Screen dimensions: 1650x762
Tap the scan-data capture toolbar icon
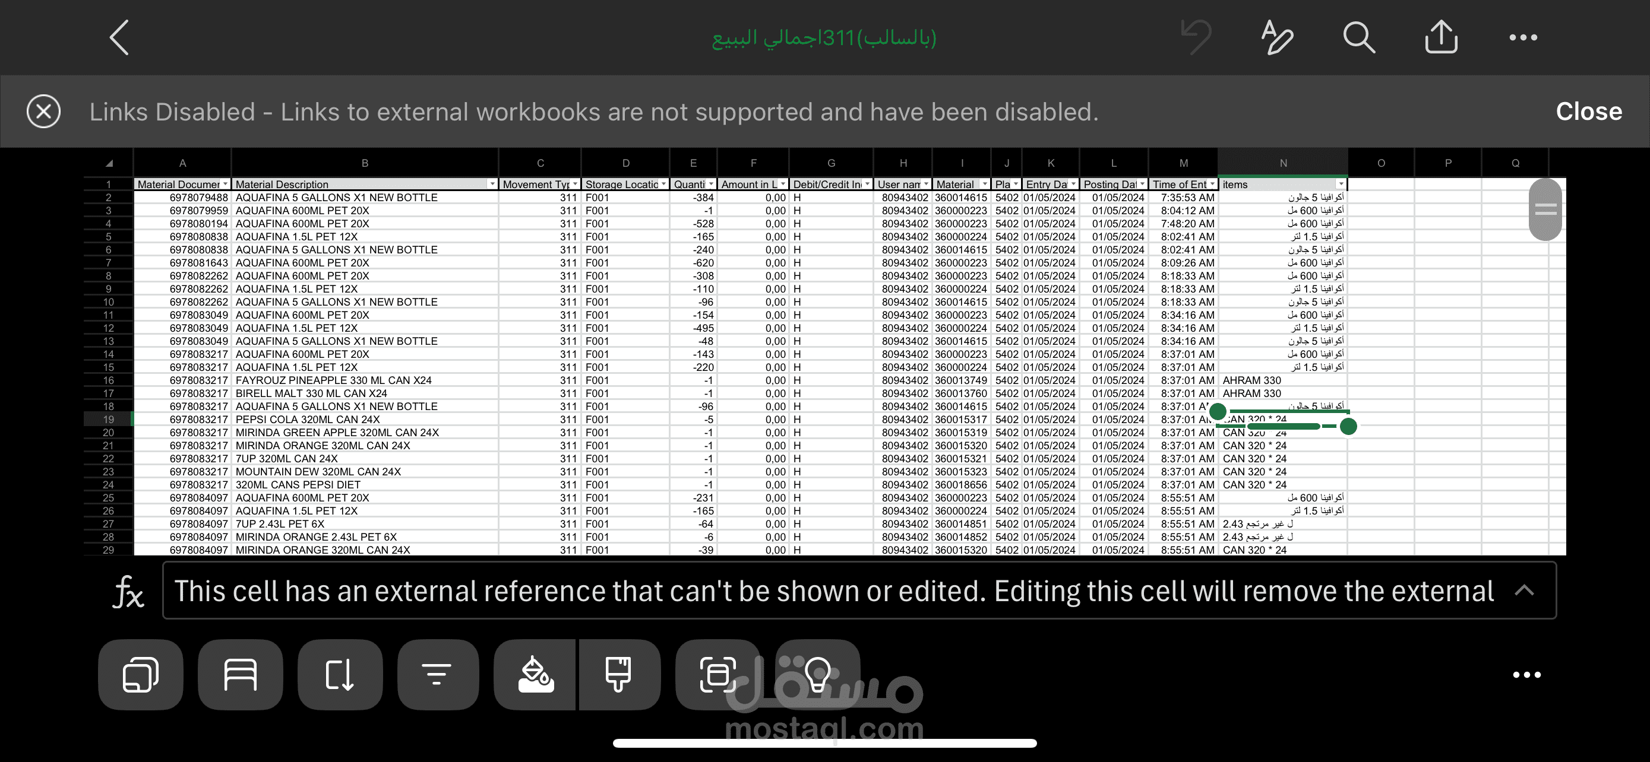pyautogui.click(x=717, y=674)
